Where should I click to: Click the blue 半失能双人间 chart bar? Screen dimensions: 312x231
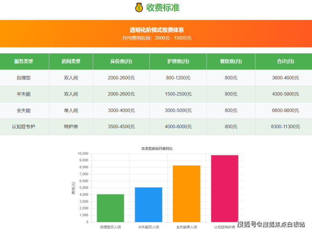click(x=148, y=205)
